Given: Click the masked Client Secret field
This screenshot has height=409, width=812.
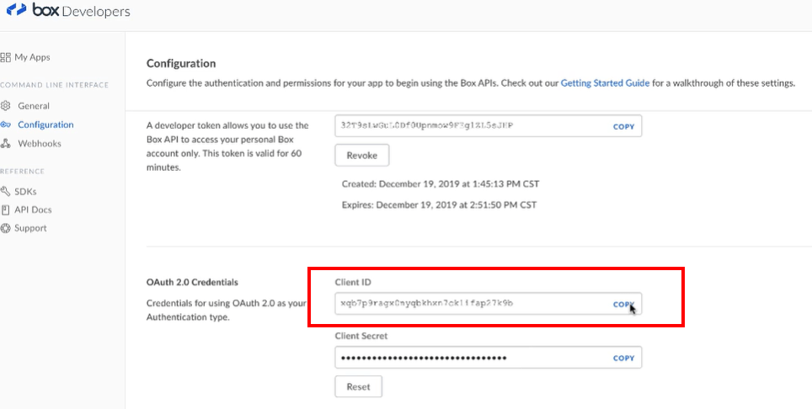Looking at the screenshot, I should [489, 358].
